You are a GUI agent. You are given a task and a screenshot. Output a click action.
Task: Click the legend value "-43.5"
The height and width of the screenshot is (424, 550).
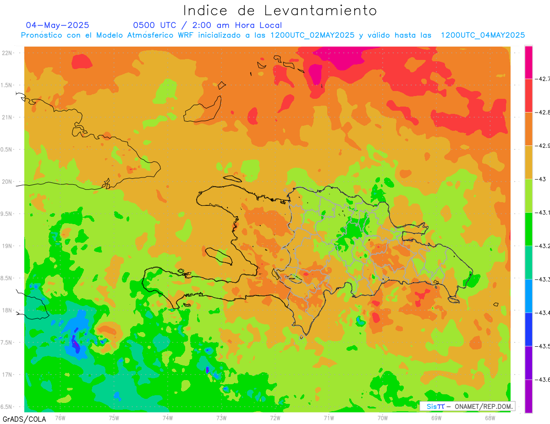pos(544,346)
